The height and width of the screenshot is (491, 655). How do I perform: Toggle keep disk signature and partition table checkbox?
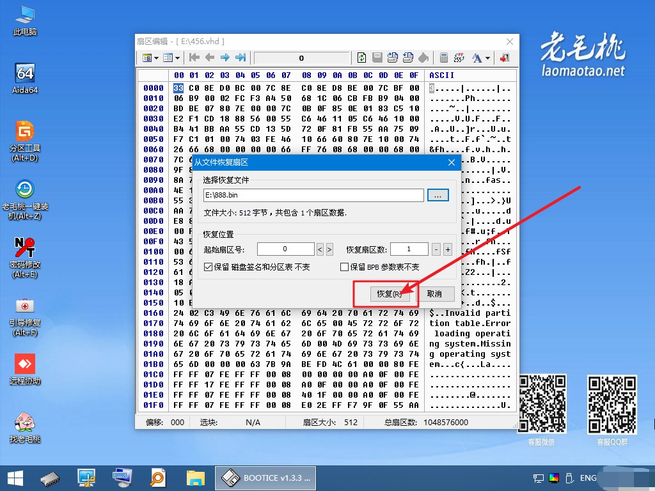pos(208,267)
